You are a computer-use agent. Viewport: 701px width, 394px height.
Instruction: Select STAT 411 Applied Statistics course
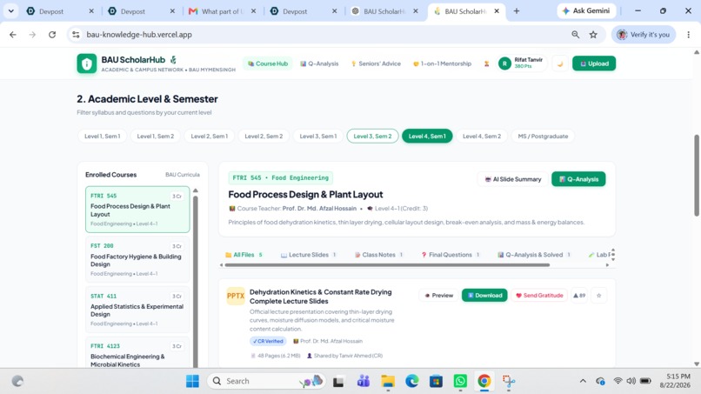(137, 310)
